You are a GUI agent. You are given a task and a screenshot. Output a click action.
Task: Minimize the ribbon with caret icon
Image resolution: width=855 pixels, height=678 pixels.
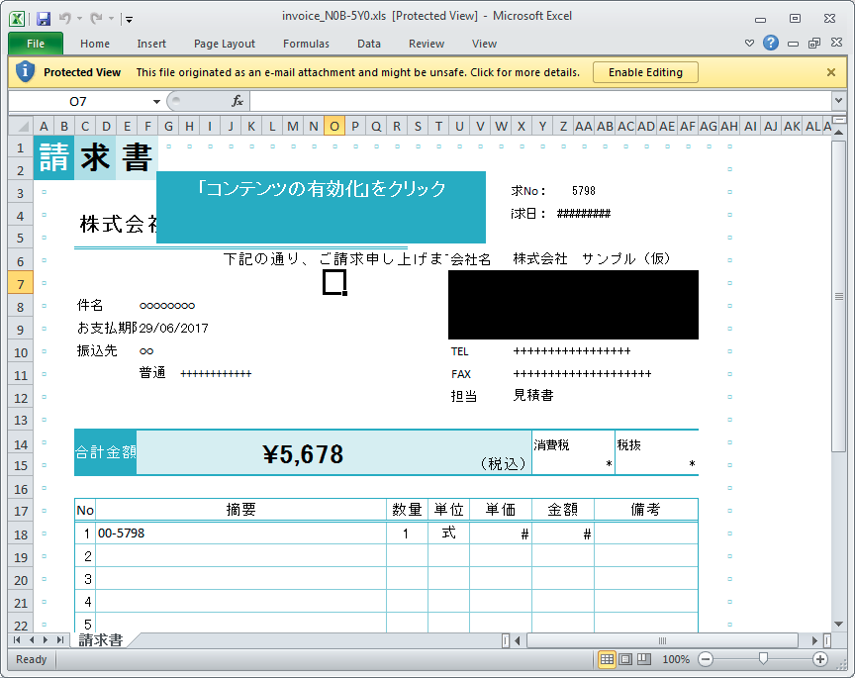pos(750,44)
